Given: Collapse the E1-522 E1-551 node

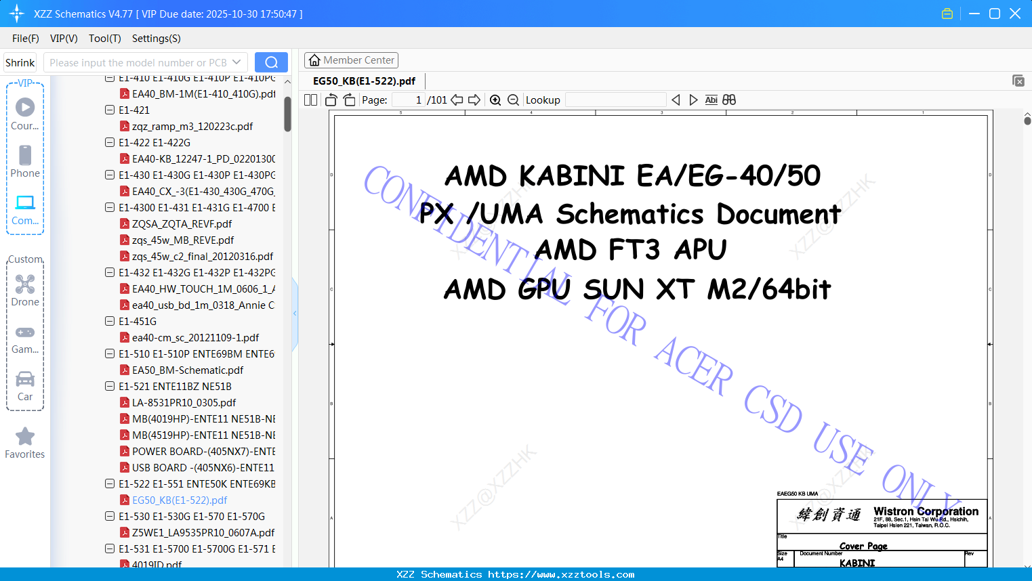Looking at the screenshot, I should (x=110, y=483).
